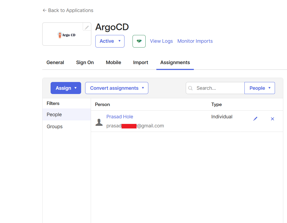Expand the Assign dropdown button
Screen dimensions: 287x223
[66, 88]
